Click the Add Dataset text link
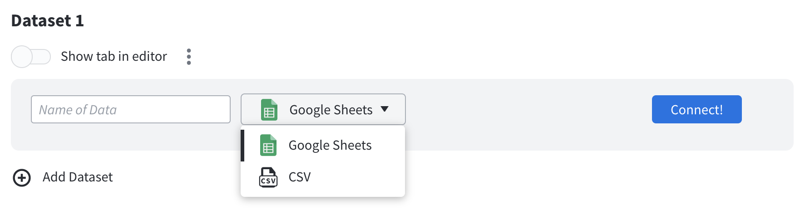The height and width of the screenshot is (215, 800). click(78, 177)
